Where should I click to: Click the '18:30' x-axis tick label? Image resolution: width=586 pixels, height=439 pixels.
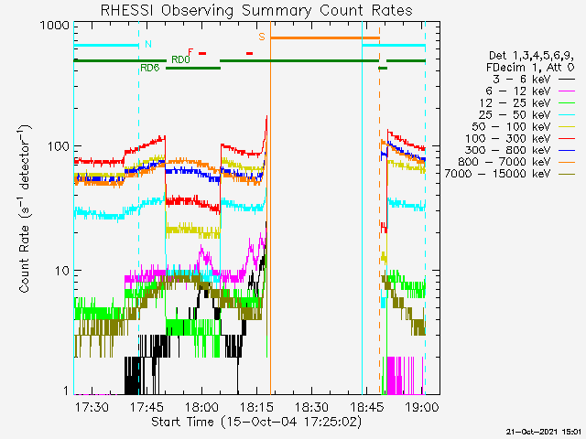[311, 407]
